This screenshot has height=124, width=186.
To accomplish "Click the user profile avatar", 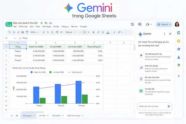I will click(x=177, y=24).
